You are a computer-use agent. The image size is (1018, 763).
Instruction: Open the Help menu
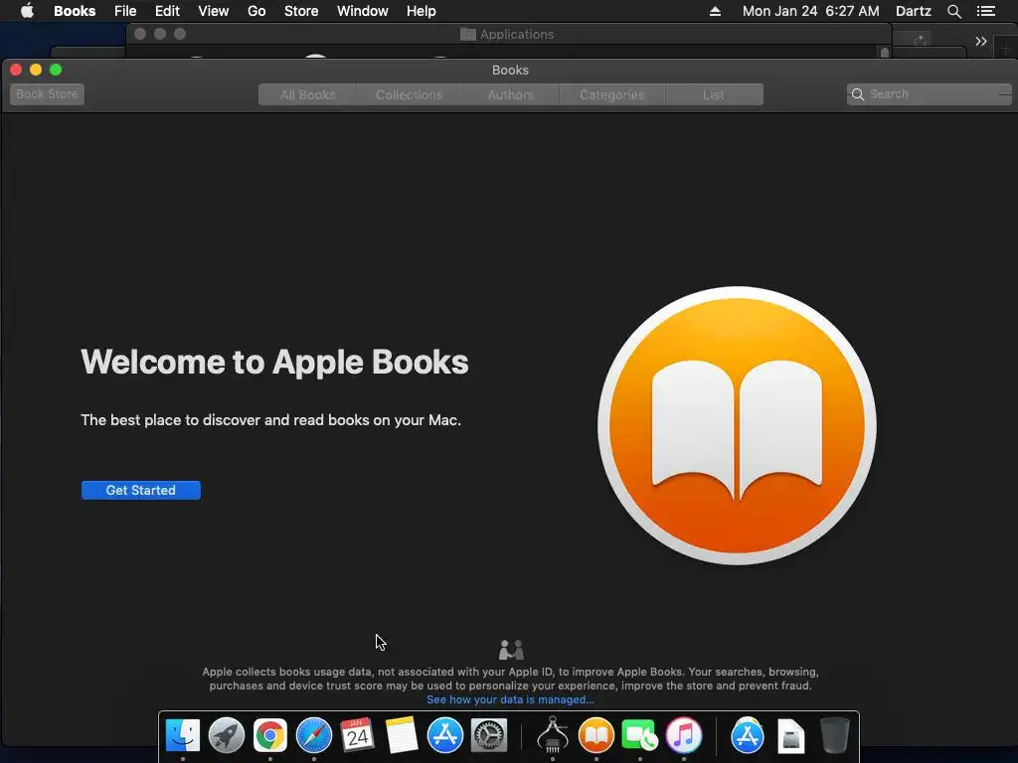421,11
